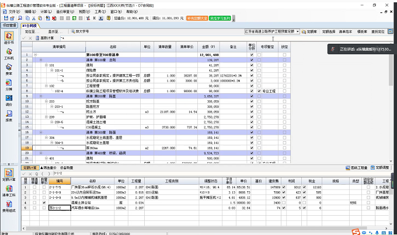Uncheck 单价分析 for row 1
The image size is (397, 235).
[x=252, y=55]
